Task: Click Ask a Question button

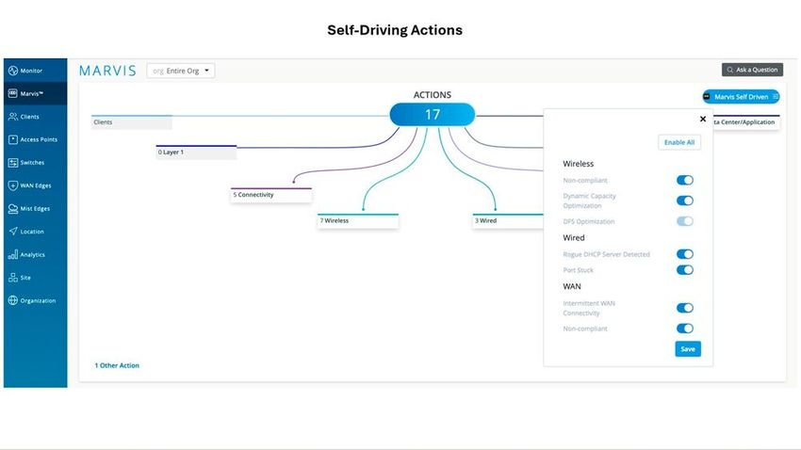Action: 753,70
